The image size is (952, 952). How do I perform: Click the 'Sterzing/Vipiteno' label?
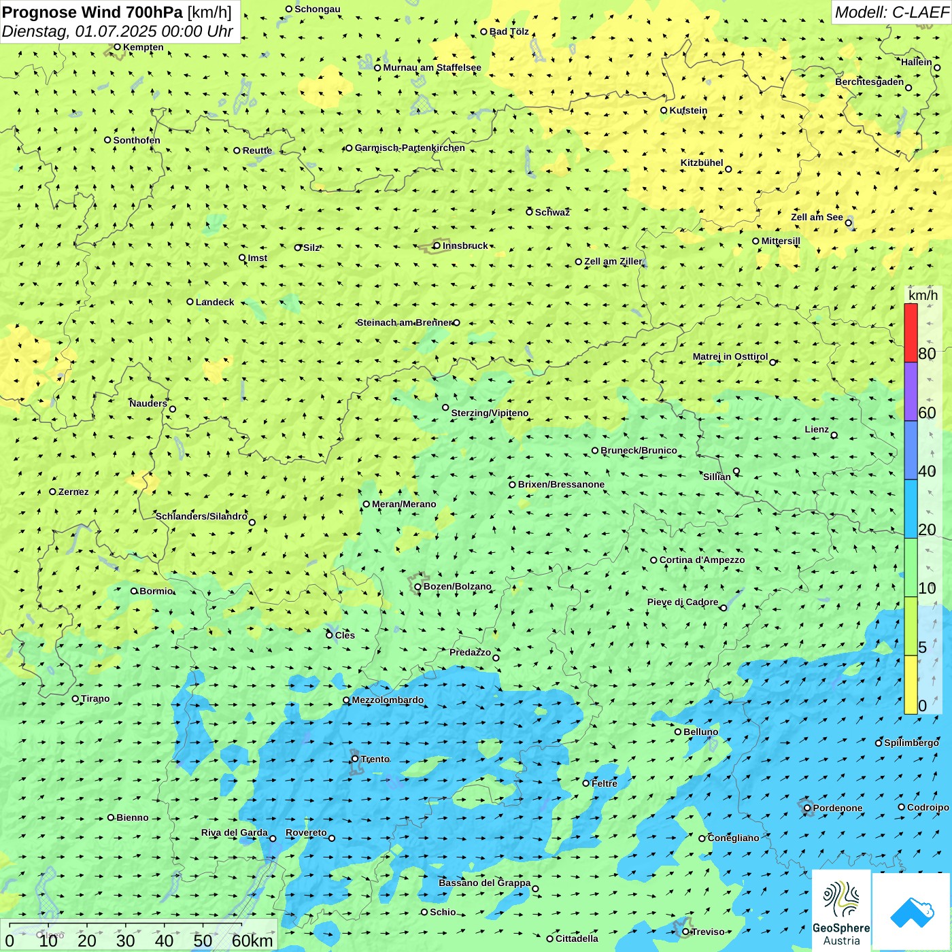(490, 413)
